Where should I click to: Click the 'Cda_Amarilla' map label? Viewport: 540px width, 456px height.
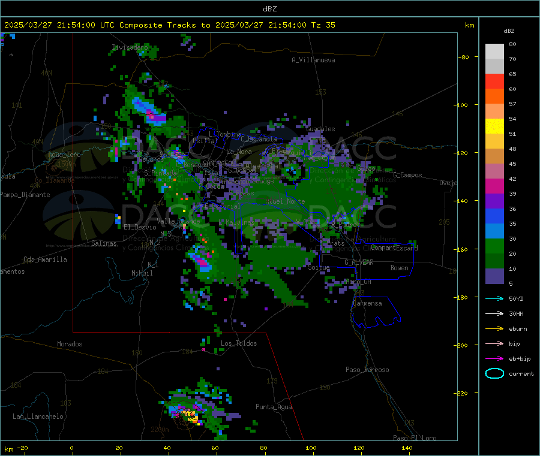pos(45,259)
